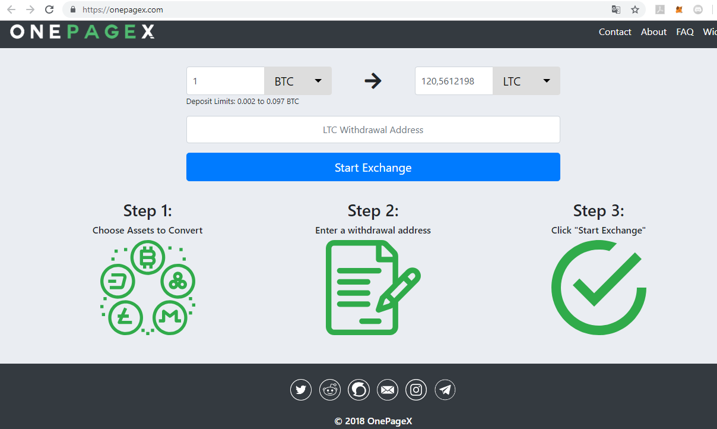This screenshot has height=429, width=717.
Task: Click the Choose Assets to Convert text
Action: coord(148,231)
